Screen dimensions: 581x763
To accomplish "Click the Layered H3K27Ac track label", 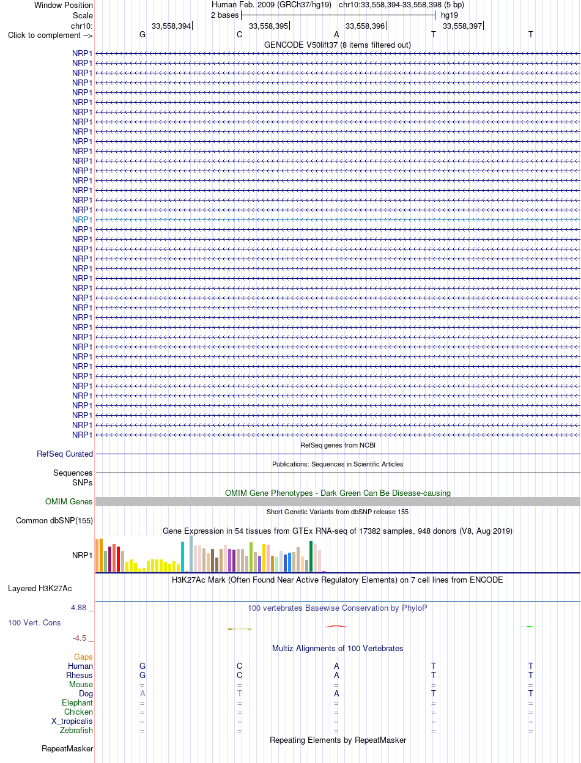I will click(x=40, y=589).
